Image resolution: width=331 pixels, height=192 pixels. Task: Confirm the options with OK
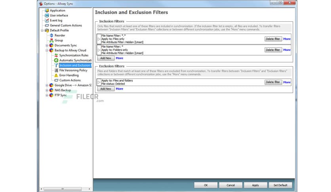(206, 185)
